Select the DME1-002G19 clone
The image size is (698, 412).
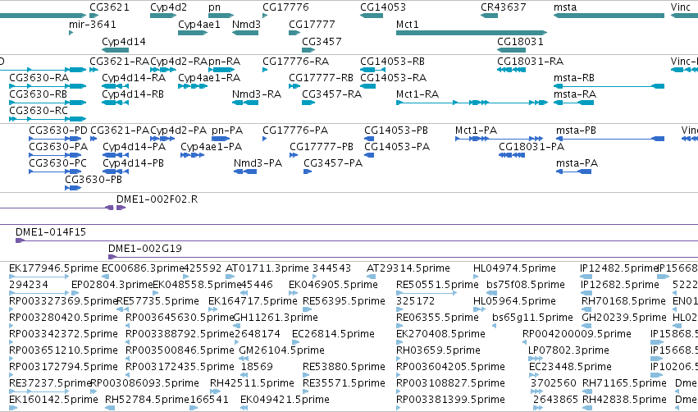(403, 257)
